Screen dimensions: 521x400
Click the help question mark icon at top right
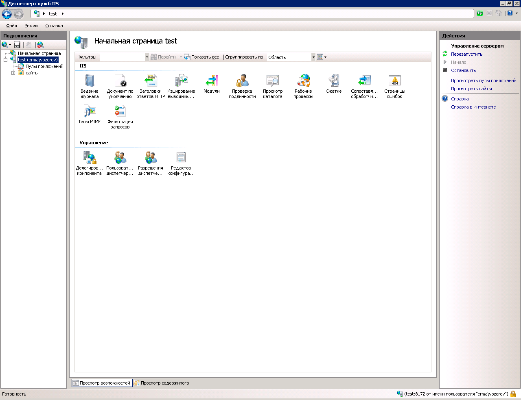tap(510, 13)
